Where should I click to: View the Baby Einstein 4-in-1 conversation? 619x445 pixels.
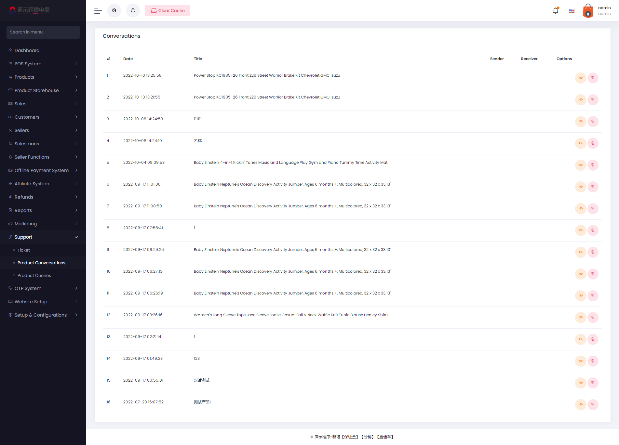click(581, 165)
